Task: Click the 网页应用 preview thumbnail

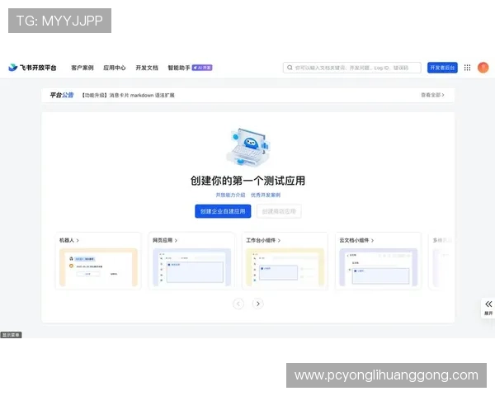Action: click(192, 267)
